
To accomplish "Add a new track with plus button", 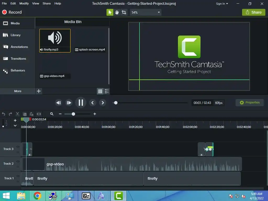I will [15, 120].
